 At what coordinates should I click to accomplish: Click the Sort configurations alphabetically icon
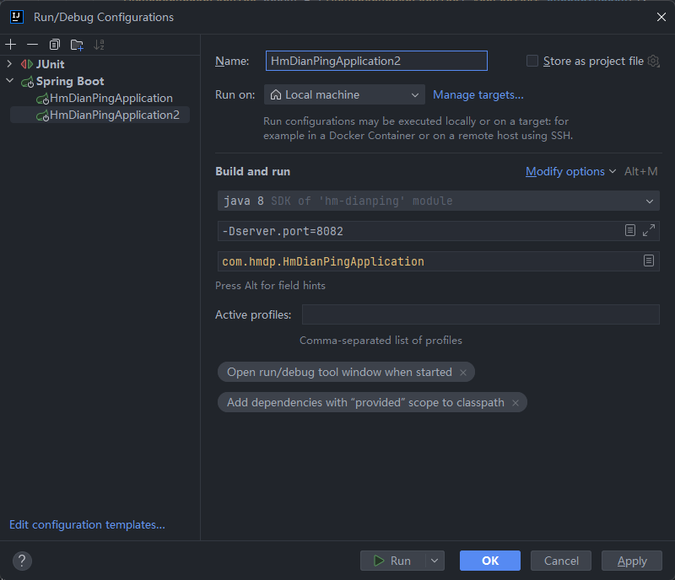100,45
